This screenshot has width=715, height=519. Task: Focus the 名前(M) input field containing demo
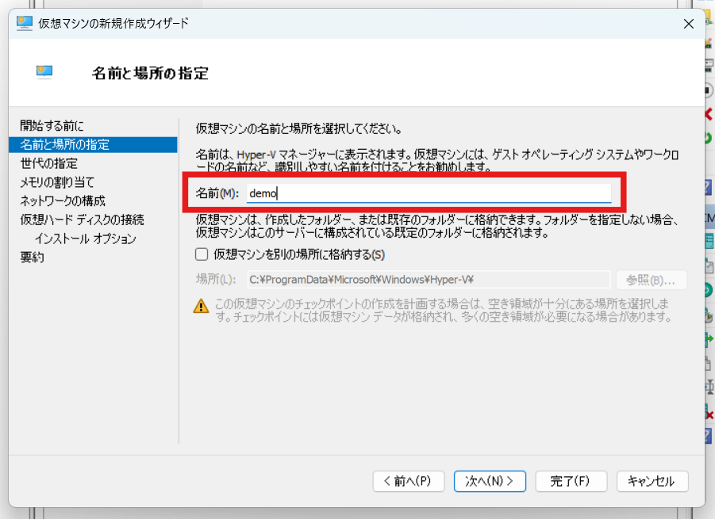pyautogui.click(x=429, y=193)
